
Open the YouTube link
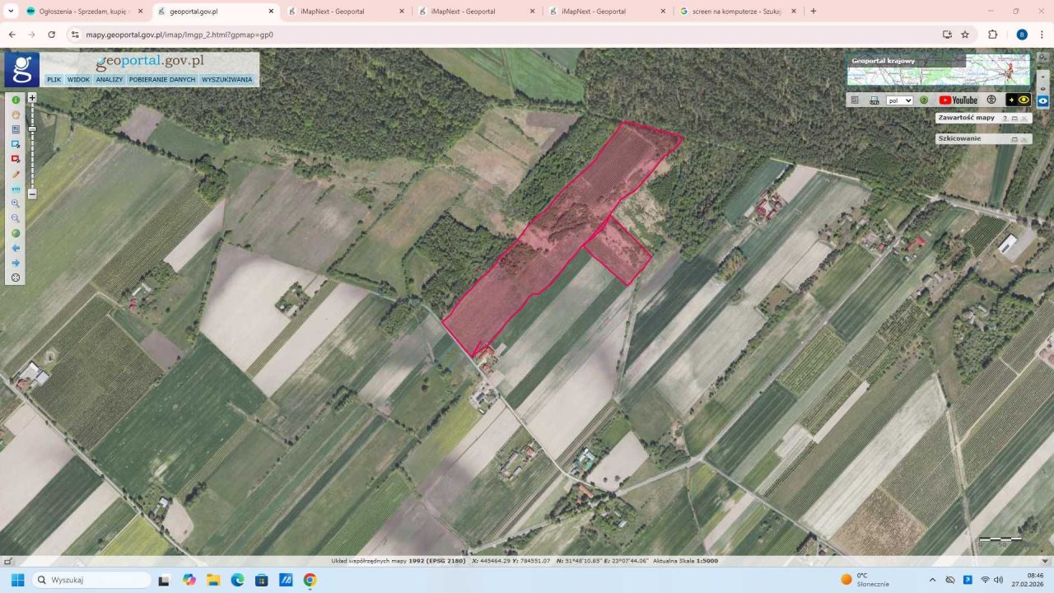958,100
